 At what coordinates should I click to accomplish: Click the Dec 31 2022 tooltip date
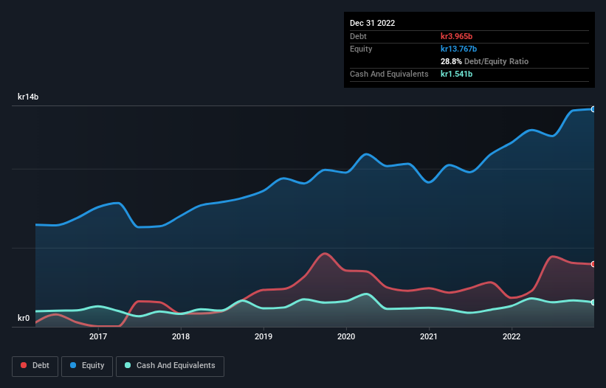point(372,23)
